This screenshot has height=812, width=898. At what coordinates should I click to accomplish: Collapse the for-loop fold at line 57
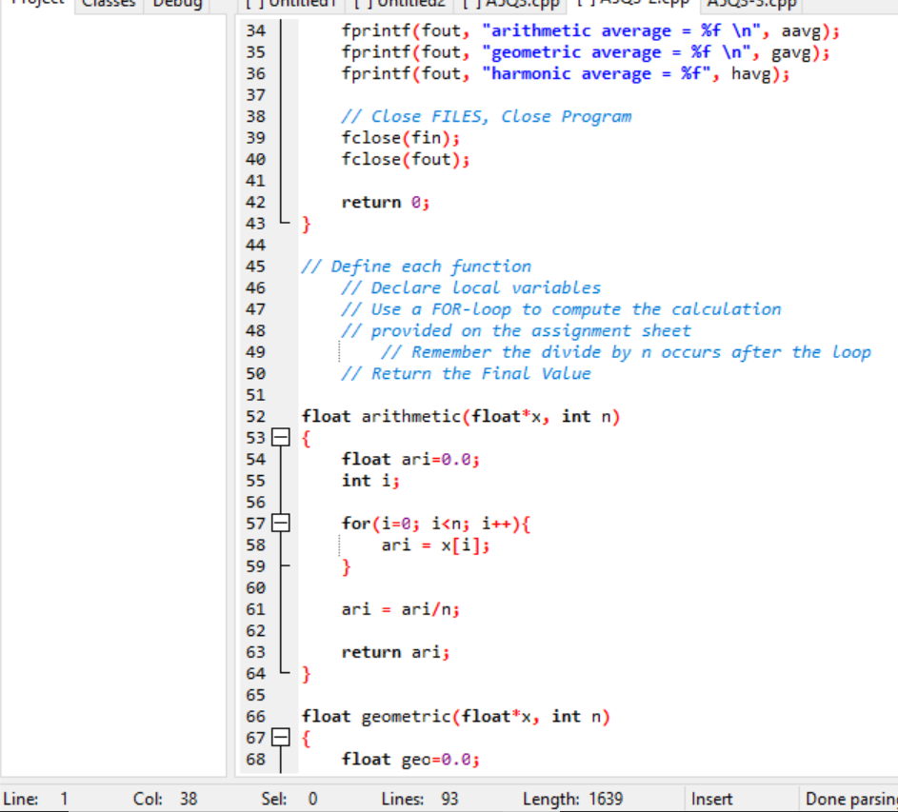click(x=281, y=524)
